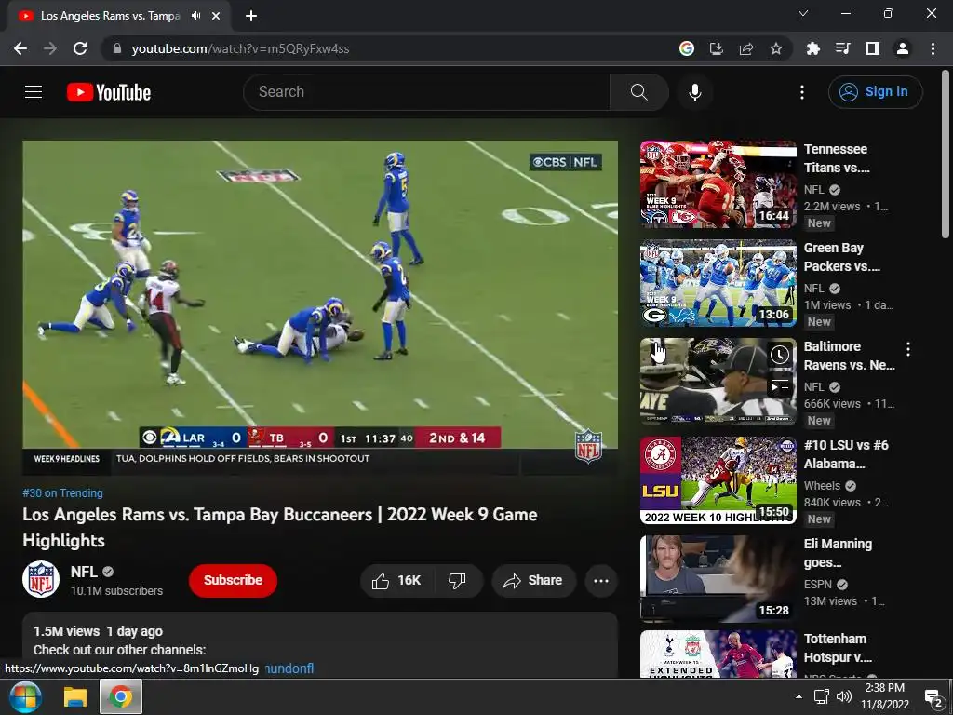
Task: Open Chrome extensions puzzle icon
Action: [813, 48]
